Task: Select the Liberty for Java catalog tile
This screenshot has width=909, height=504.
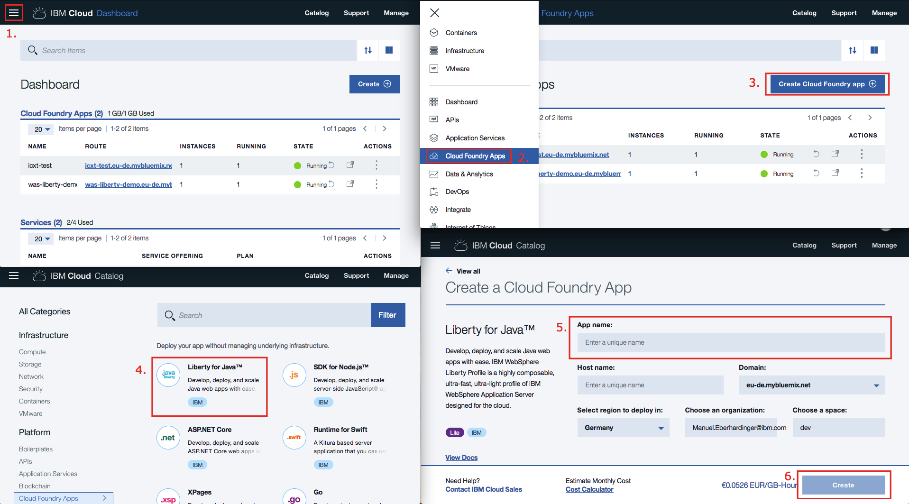Action: [x=210, y=386]
